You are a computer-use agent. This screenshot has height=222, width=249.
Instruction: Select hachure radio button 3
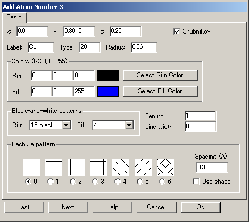click(x=95, y=182)
